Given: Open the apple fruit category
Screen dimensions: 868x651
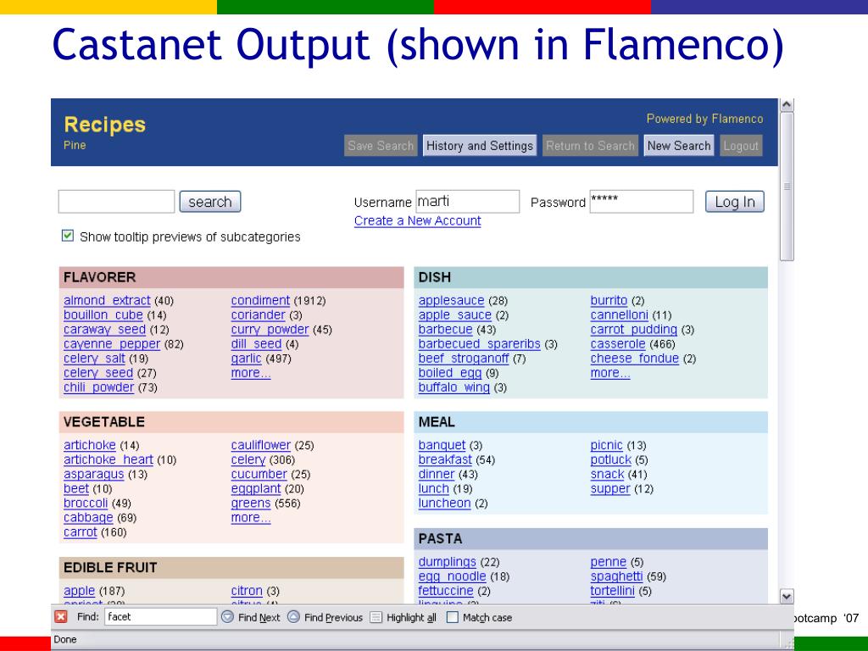Looking at the screenshot, I should coord(79,591).
